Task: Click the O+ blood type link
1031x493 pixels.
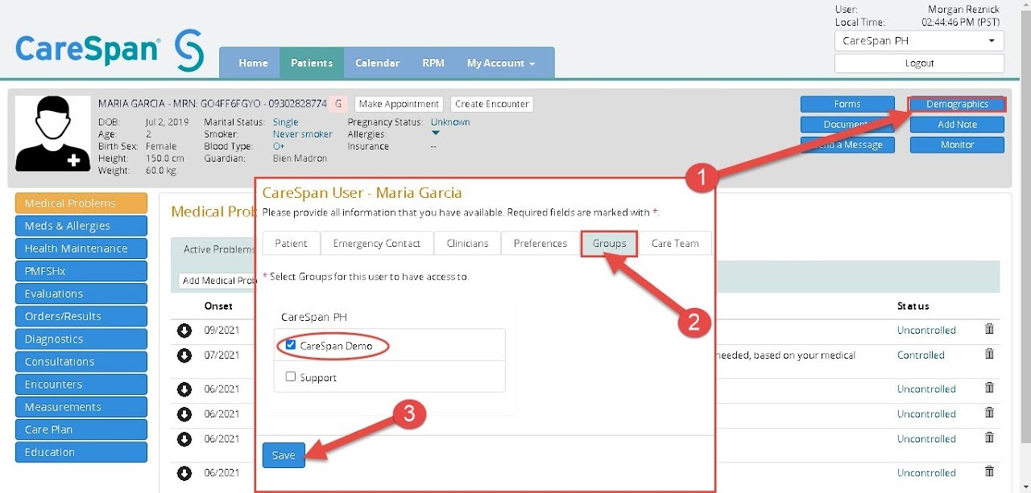Action: coord(279,146)
